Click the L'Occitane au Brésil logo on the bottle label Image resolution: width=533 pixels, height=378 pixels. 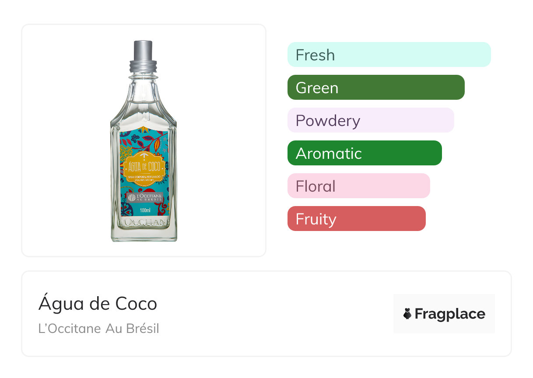pyautogui.click(x=144, y=197)
